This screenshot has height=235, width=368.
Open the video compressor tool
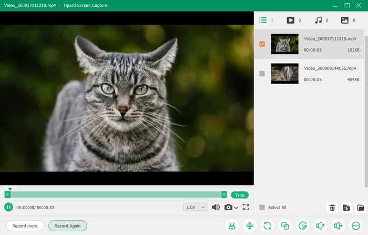click(250, 226)
